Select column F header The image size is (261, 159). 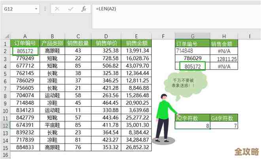tap(163, 36)
